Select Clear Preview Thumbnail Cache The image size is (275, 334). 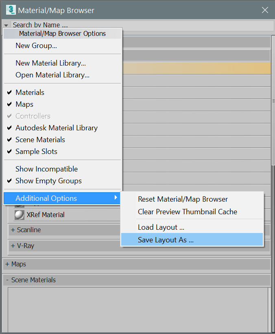point(192,212)
